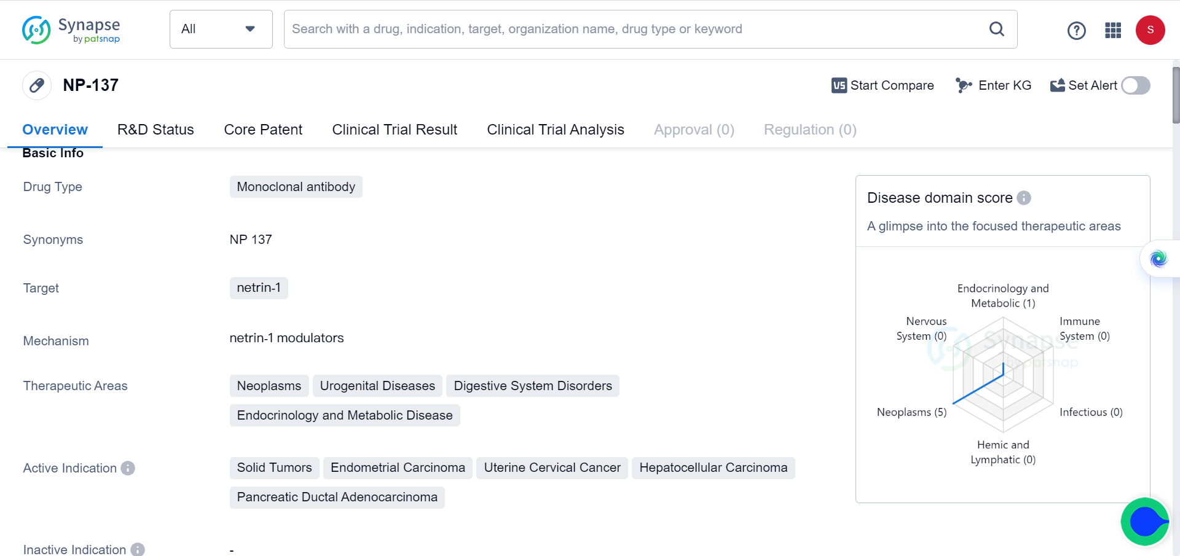Switch to the R&D Status tab

(x=155, y=130)
